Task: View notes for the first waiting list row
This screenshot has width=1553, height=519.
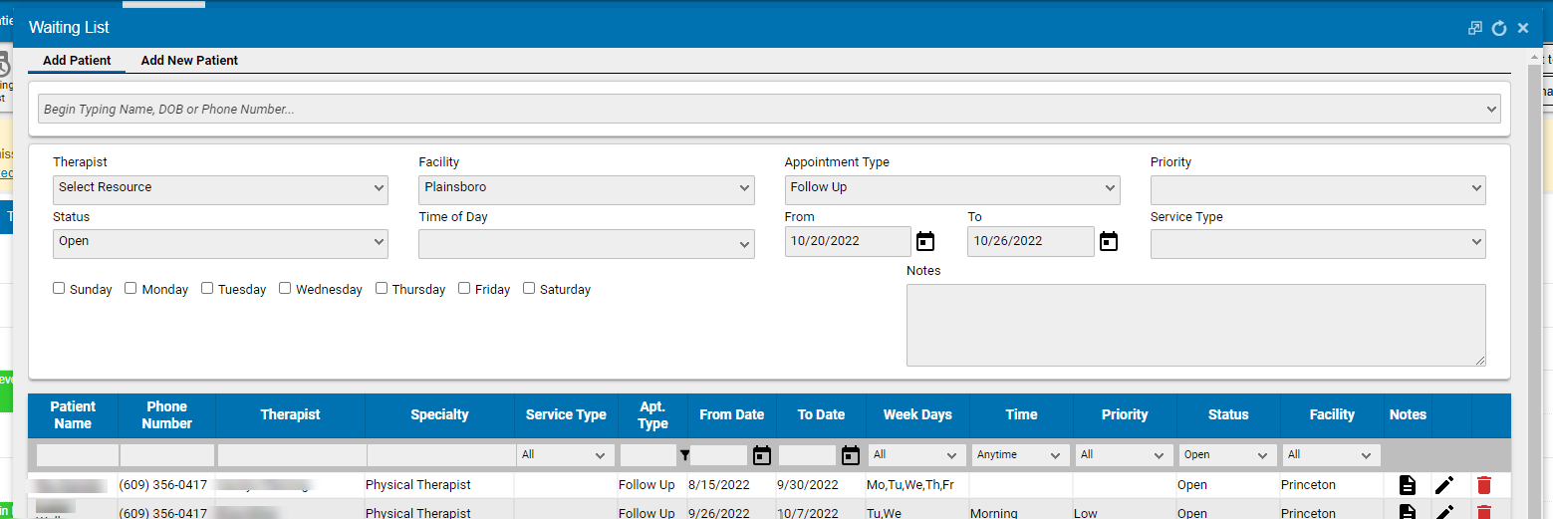Action: click(1407, 485)
